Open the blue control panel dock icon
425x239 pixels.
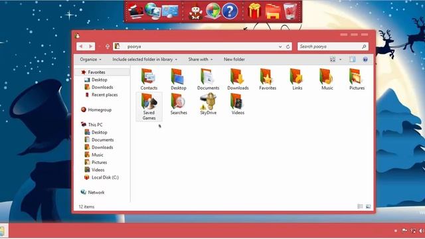(170, 11)
